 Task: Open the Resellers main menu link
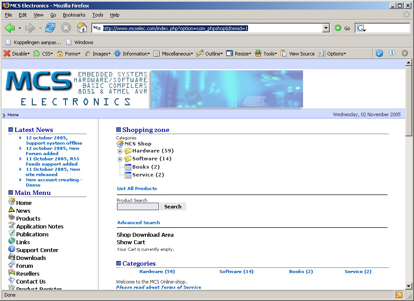[x=28, y=274]
